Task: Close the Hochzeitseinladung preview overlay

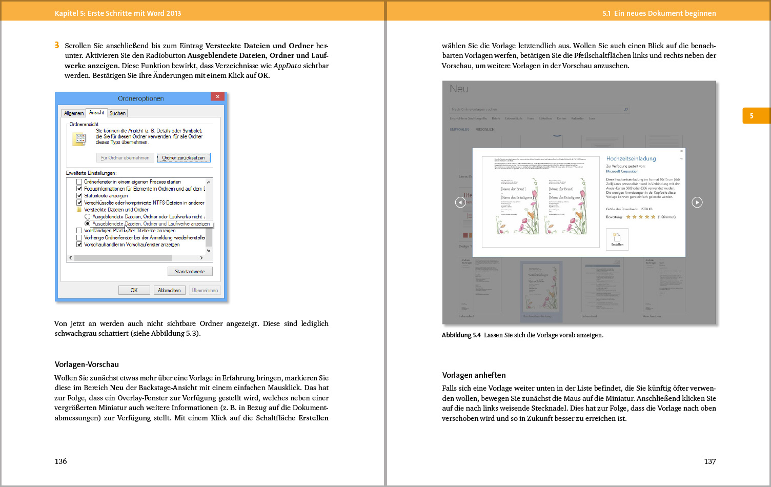Action: coord(681,151)
